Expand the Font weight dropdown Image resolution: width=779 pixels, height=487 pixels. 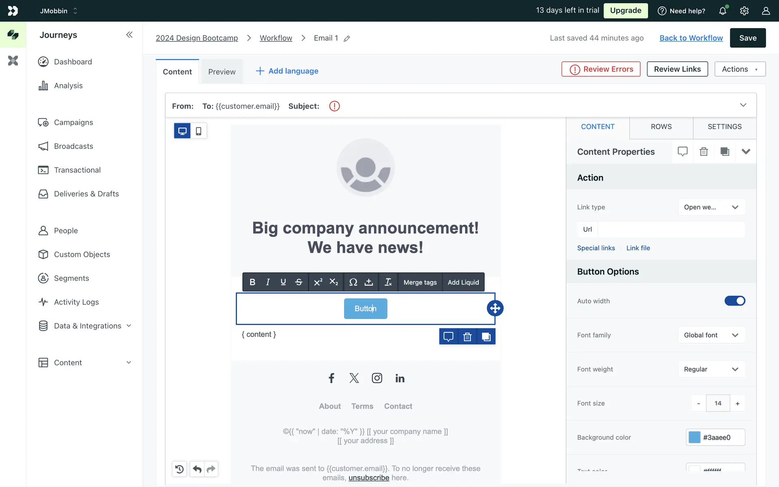(711, 369)
